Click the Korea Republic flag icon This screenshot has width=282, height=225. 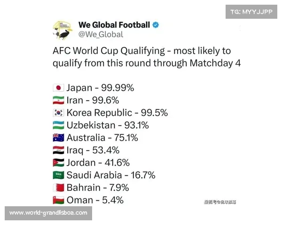58,112
